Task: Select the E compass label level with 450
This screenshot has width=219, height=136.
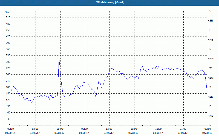Action: [x=210, y=30]
